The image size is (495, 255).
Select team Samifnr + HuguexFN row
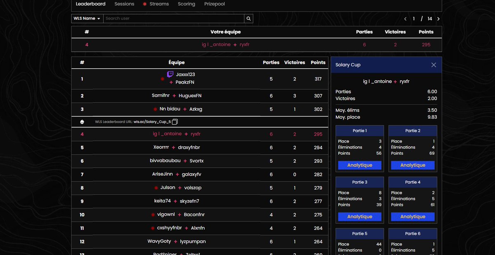click(200, 96)
